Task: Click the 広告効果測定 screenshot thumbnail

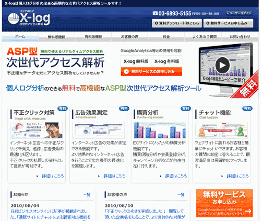Action: [x=99, y=130]
